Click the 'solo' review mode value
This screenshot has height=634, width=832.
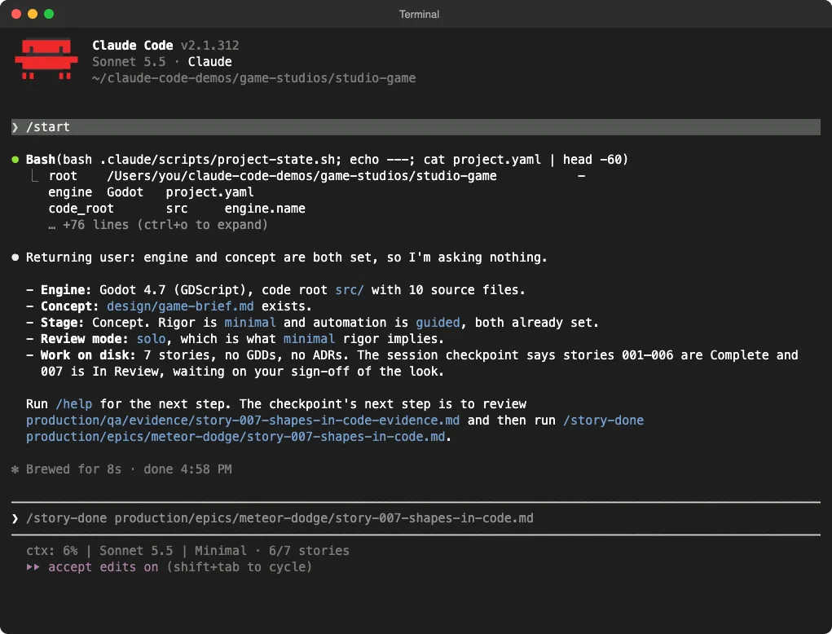[152, 339]
